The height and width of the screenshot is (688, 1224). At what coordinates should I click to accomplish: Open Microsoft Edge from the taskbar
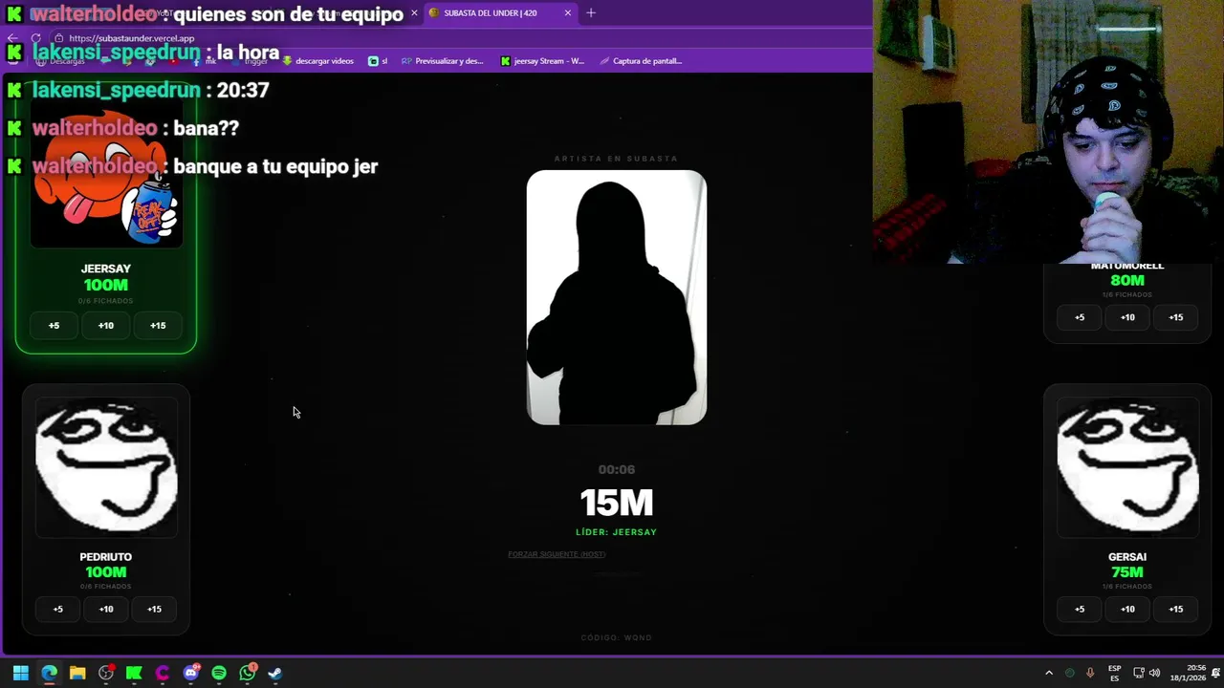pos(49,673)
